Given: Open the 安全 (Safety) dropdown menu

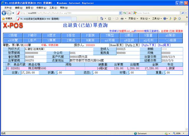Looking at the screenshot, I should pyautogui.click(x=144, y=18).
